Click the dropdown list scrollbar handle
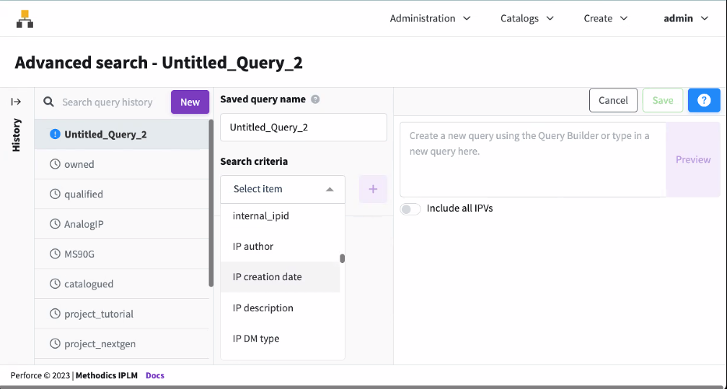 point(343,259)
